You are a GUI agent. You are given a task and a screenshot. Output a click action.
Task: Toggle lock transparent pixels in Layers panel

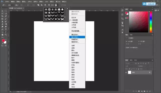pyautogui.click(x=130, y=69)
